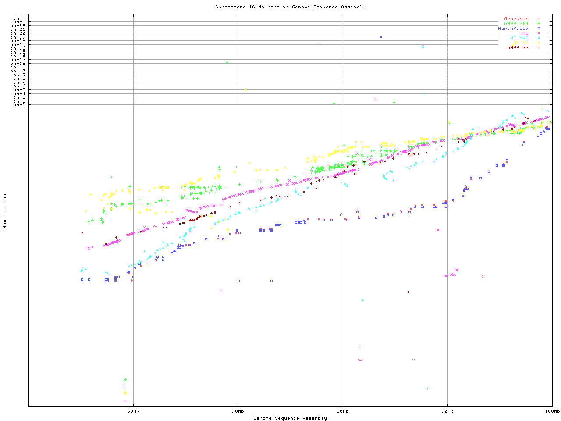Click the Genethon red diamond legend marker

539,19
